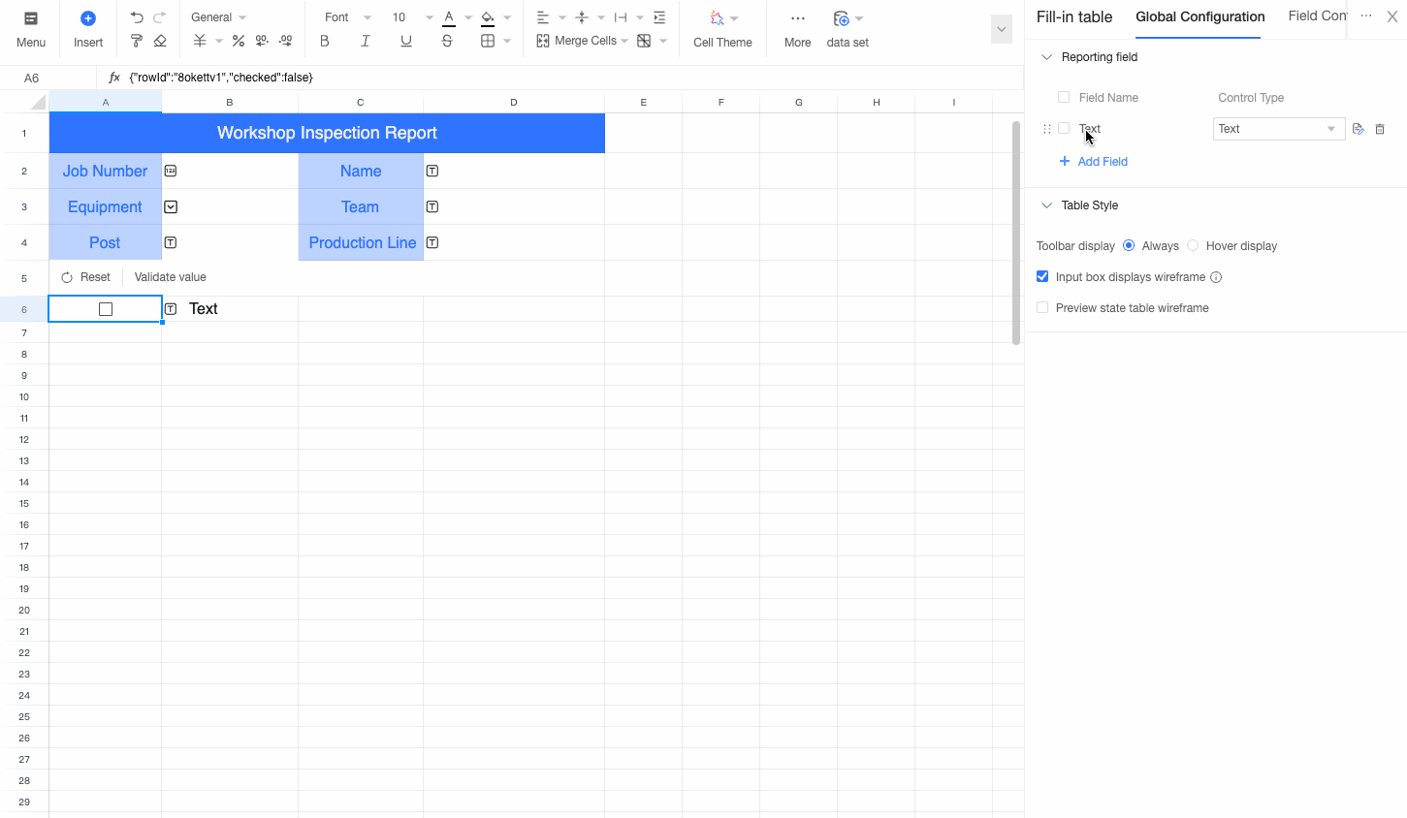Toggle Italic formatting

coord(366,41)
